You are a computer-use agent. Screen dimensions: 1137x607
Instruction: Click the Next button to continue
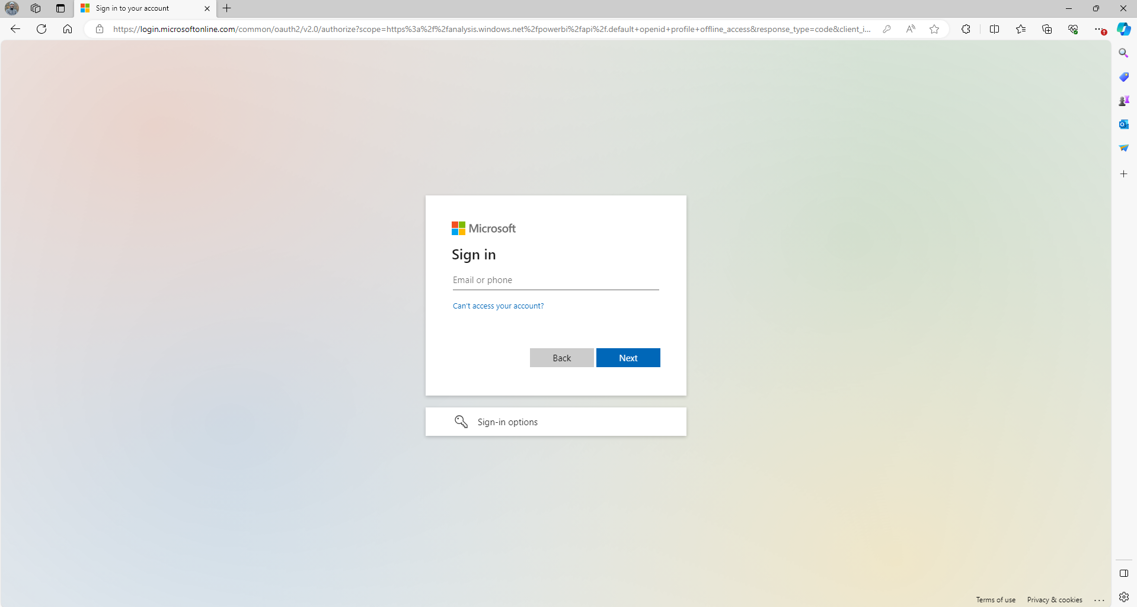[628, 358]
